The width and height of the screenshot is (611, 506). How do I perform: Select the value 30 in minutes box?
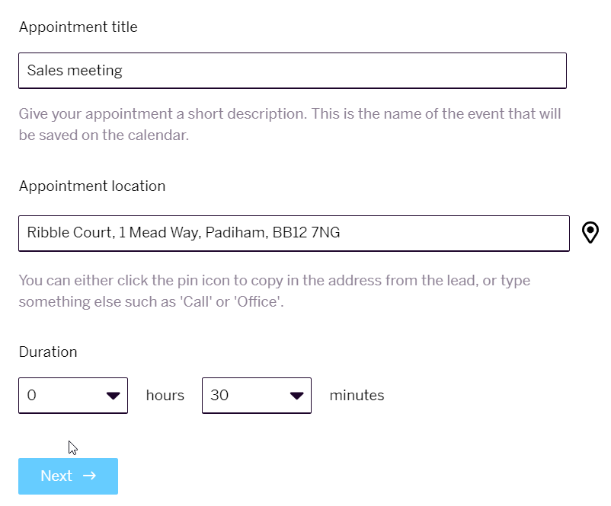219,395
